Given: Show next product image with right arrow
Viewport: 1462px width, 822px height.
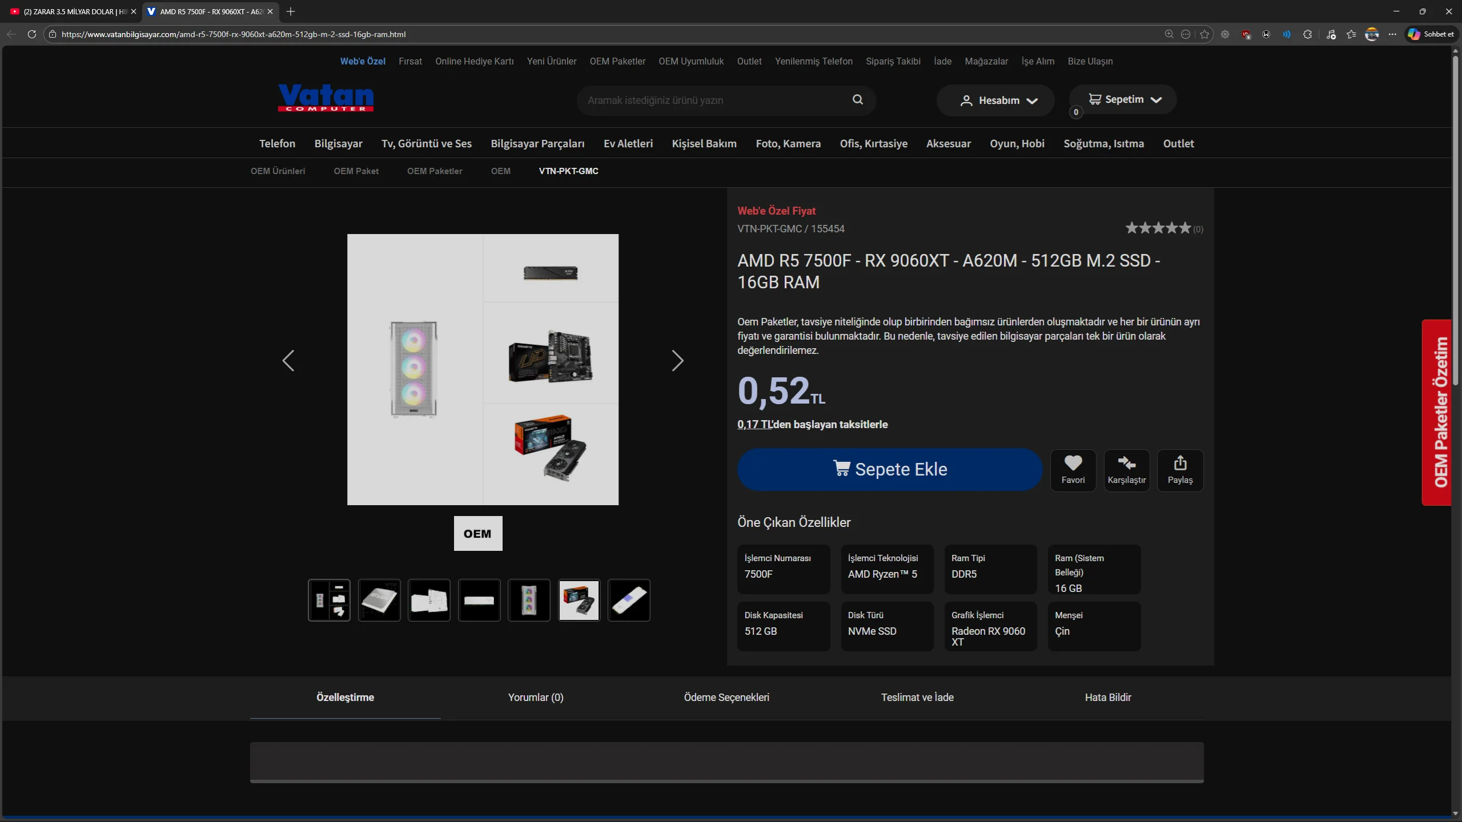Looking at the screenshot, I should point(677,361).
